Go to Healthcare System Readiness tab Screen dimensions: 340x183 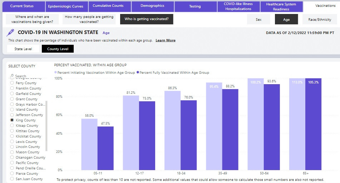pyautogui.click(x=281, y=6)
